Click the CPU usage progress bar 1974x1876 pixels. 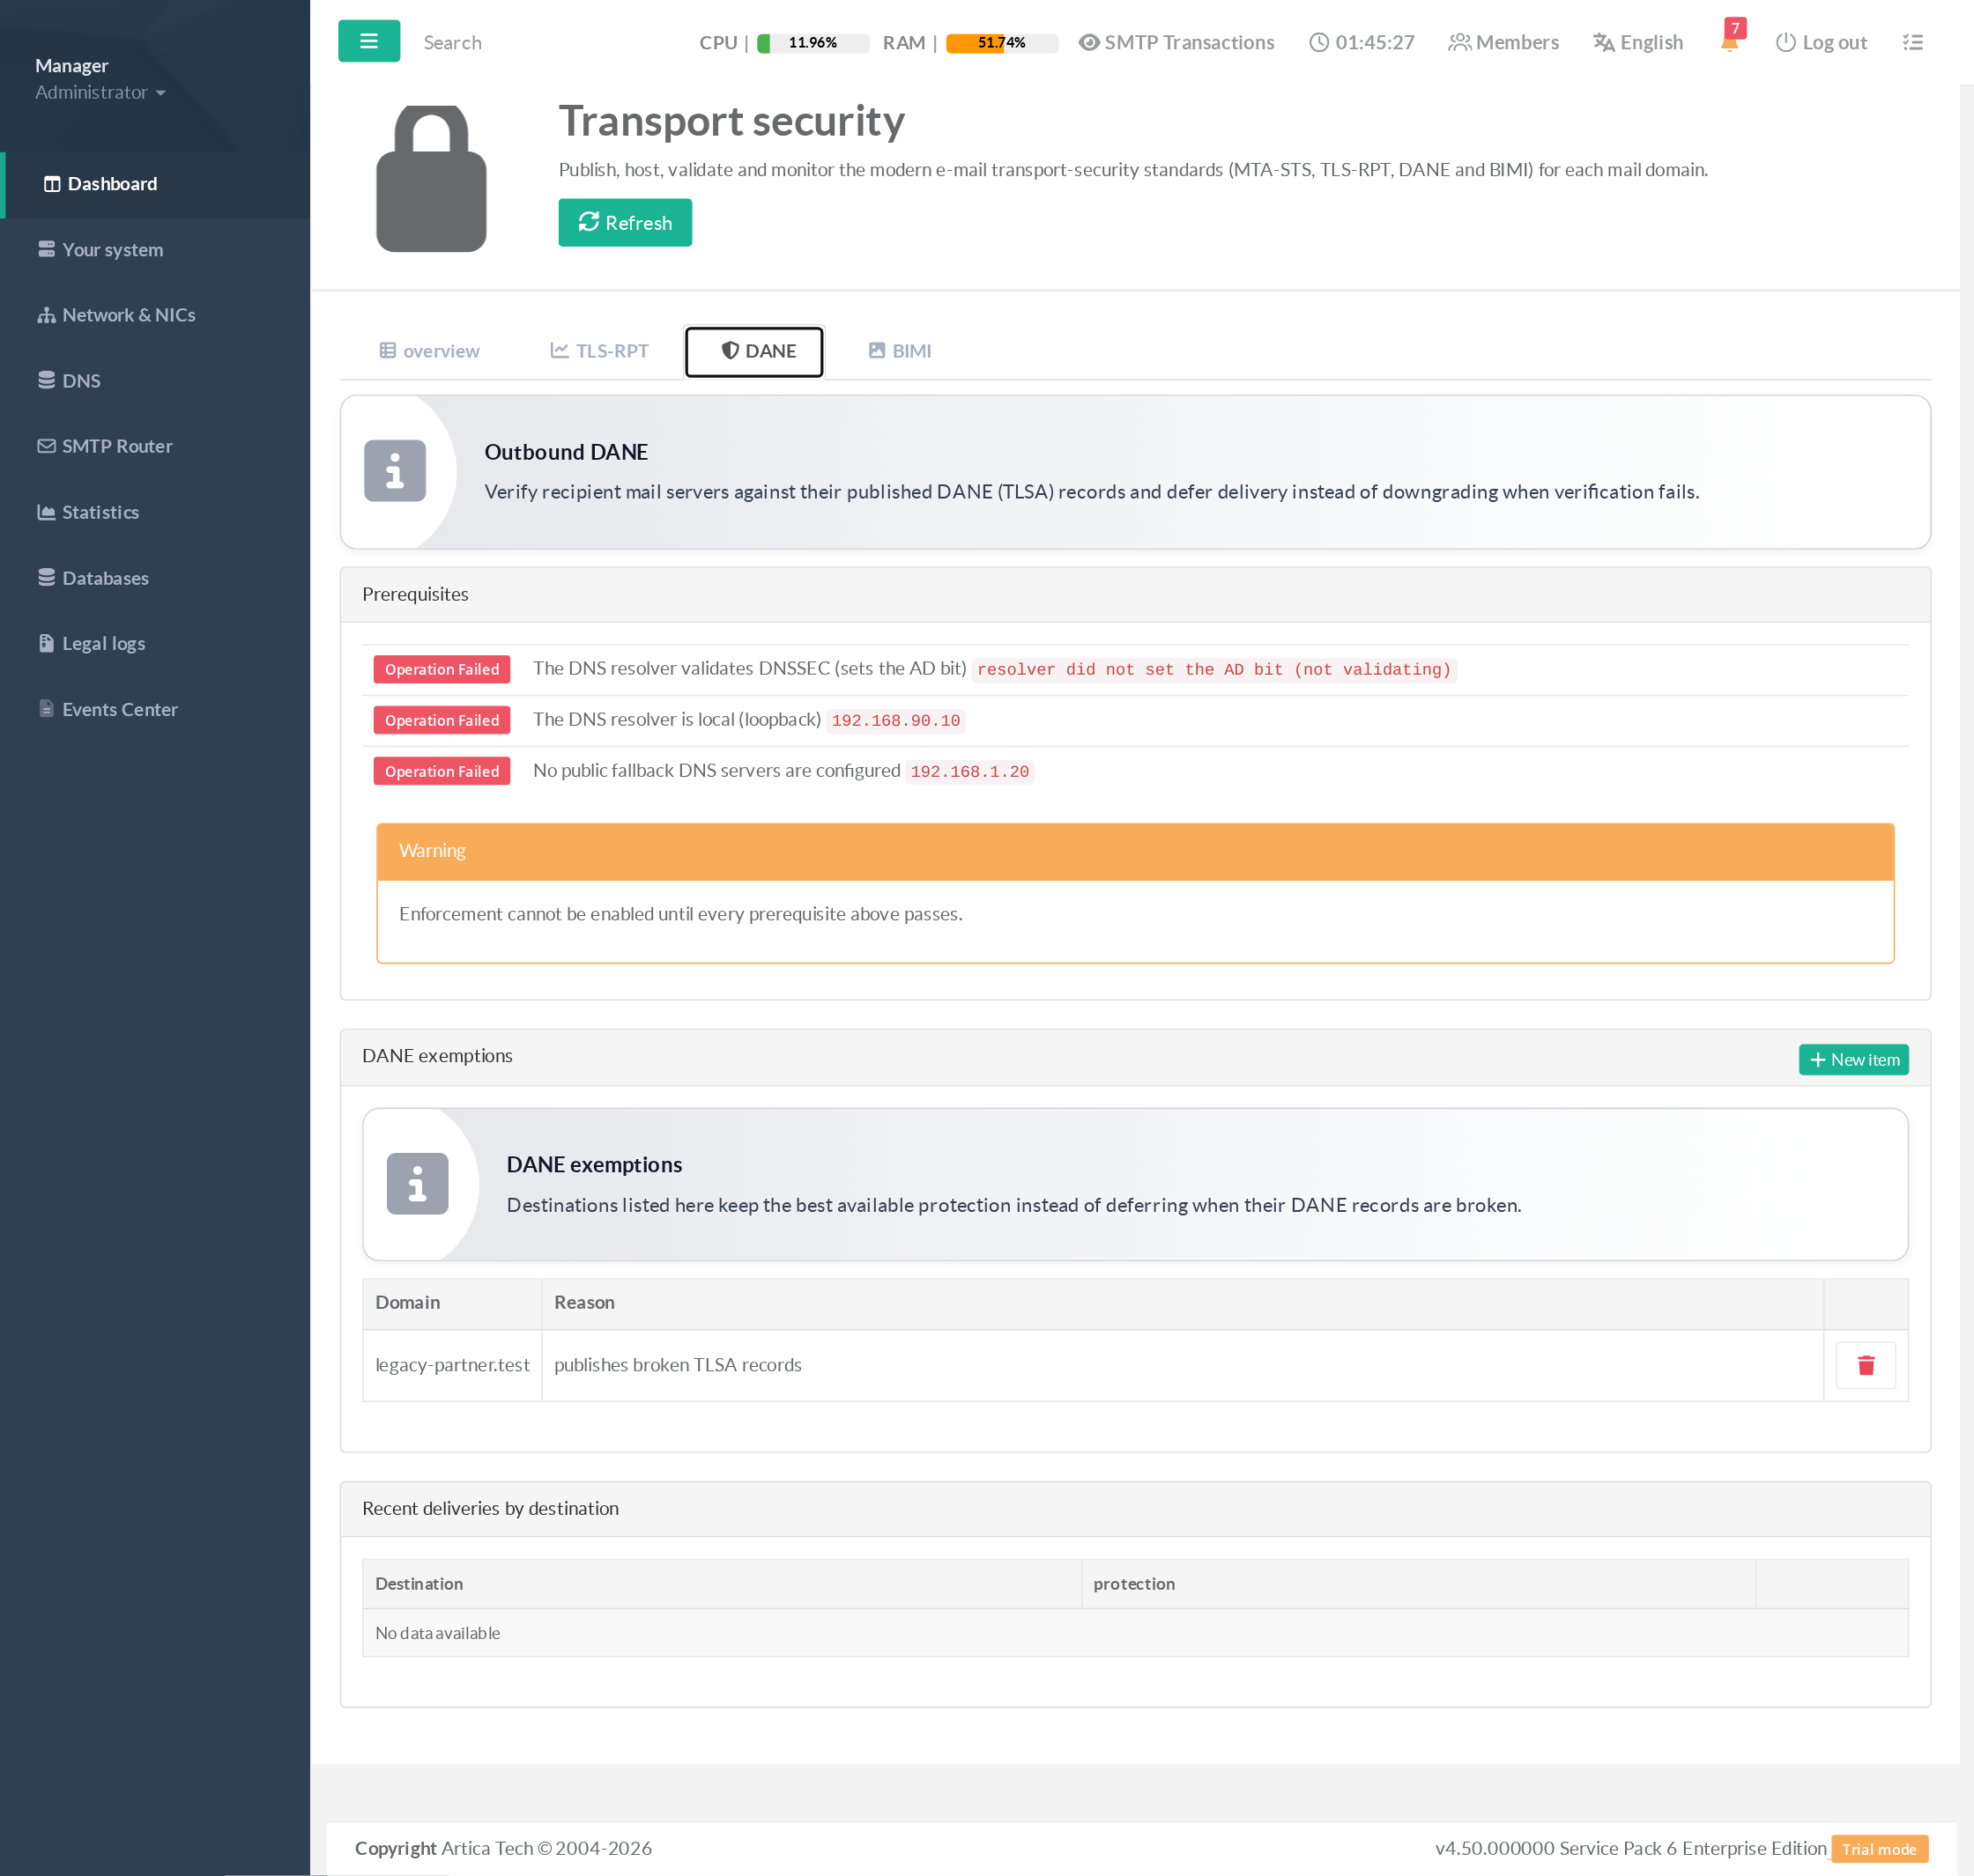pyautogui.click(x=813, y=43)
